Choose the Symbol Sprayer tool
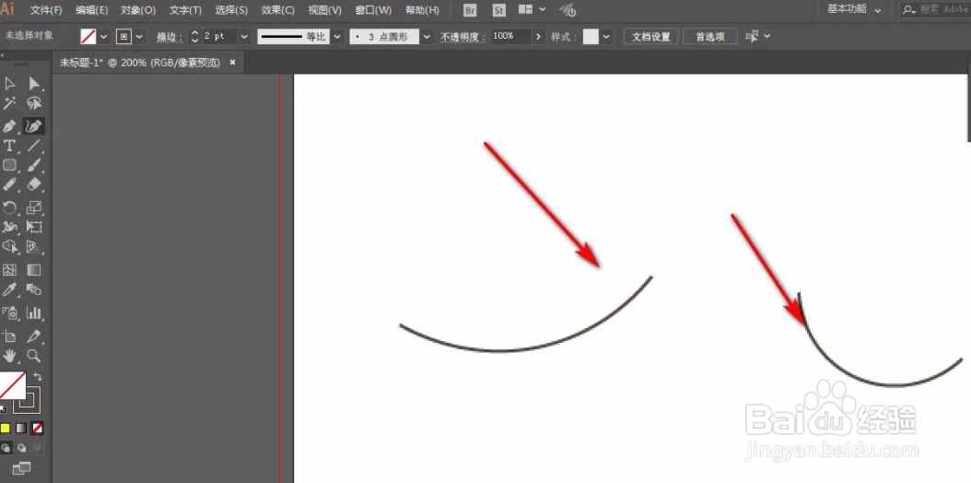971x483 pixels. tap(9, 312)
